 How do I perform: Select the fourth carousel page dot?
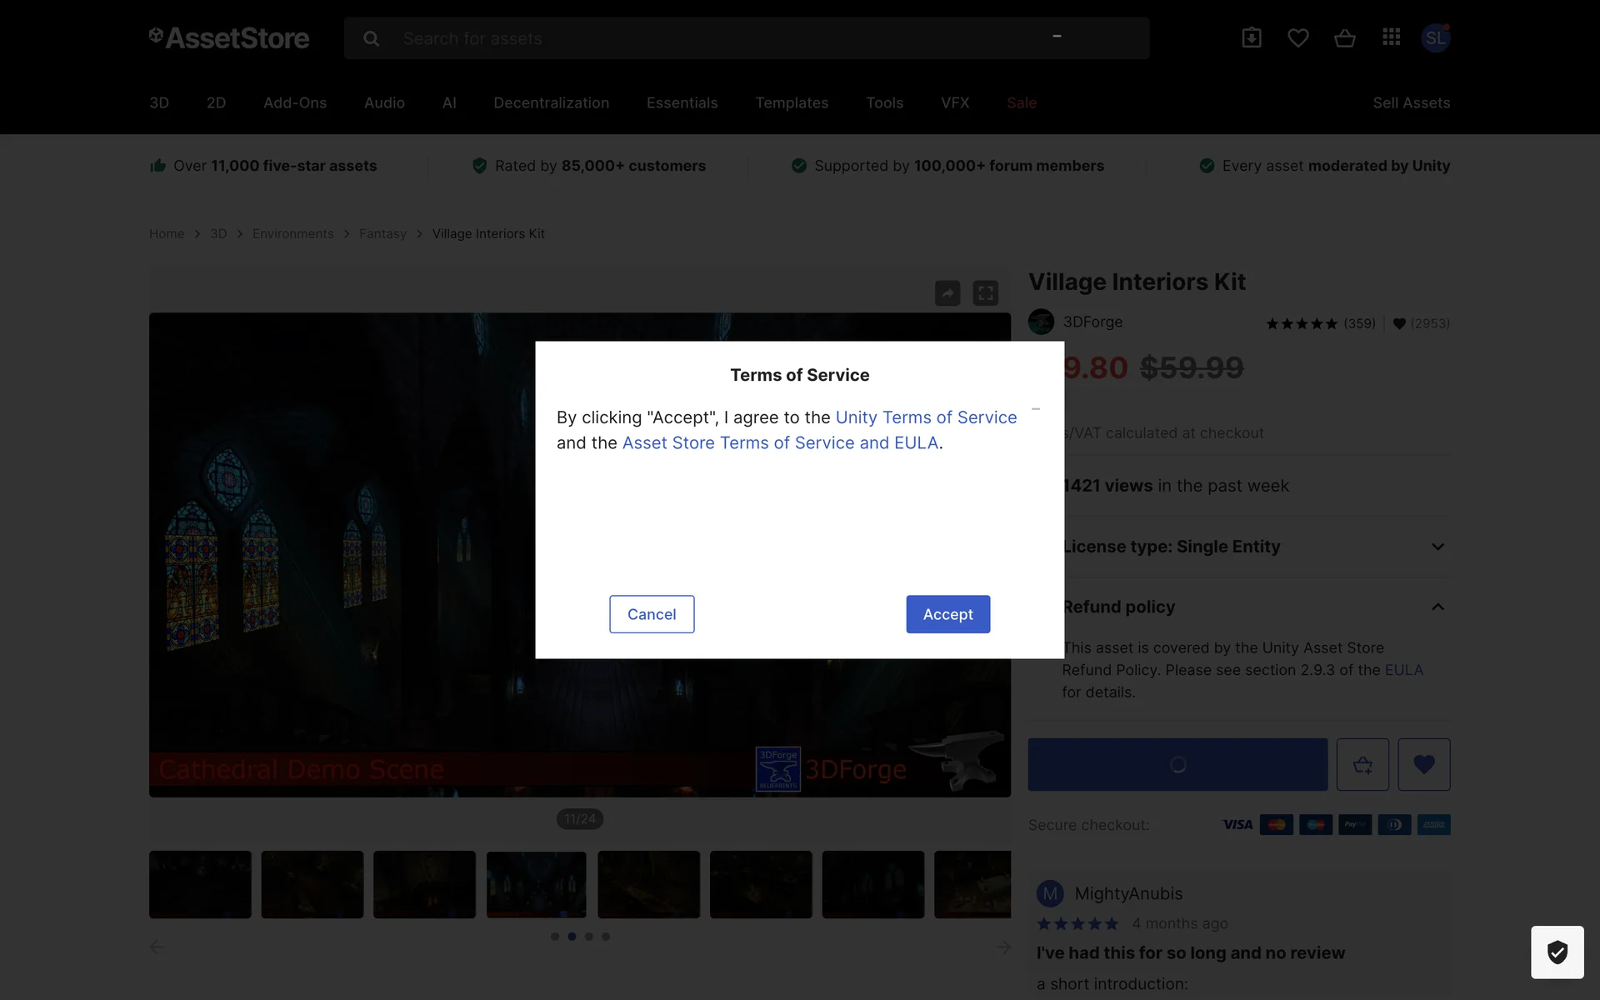(x=606, y=937)
